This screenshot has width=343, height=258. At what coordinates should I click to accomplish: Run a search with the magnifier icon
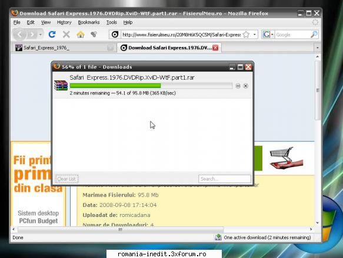pos(314,35)
